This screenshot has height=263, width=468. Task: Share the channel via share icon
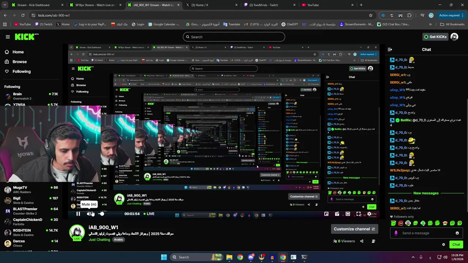(x=362, y=241)
